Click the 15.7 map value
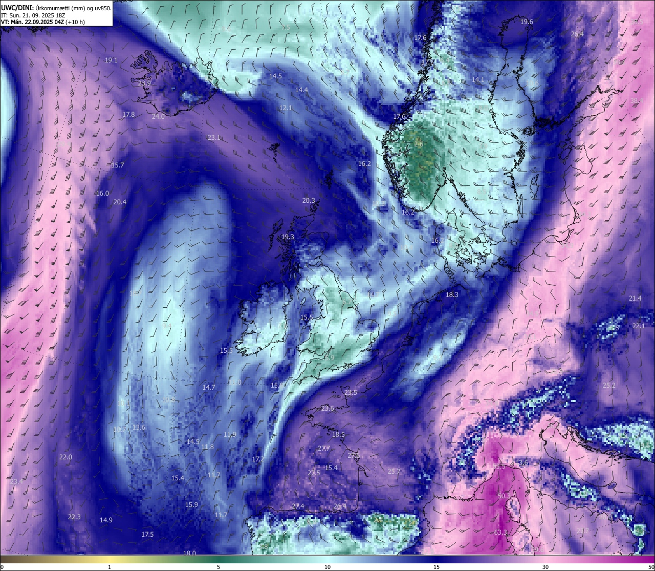The height and width of the screenshot is (571, 655). 118,165
